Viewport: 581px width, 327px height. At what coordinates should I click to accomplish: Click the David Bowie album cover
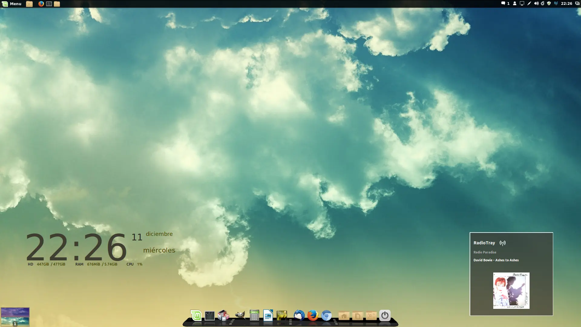(x=511, y=291)
